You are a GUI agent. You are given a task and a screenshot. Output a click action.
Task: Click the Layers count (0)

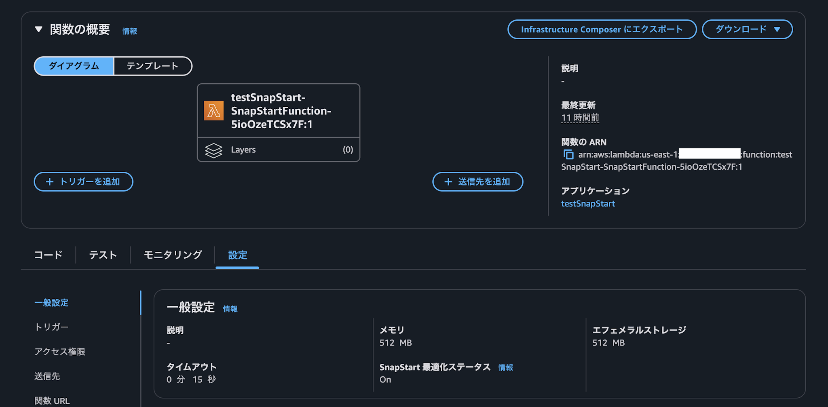pos(348,150)
